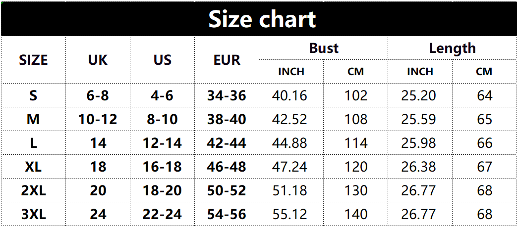This screenshot has height=226, width=518.
Task: Click the 3XL size row label
Action: point(33,214)
